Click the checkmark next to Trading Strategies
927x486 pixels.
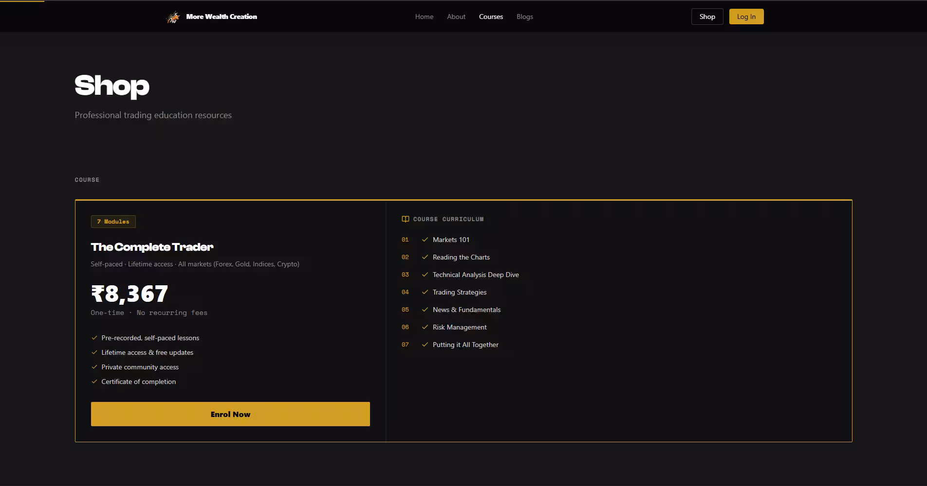point(425,292)
